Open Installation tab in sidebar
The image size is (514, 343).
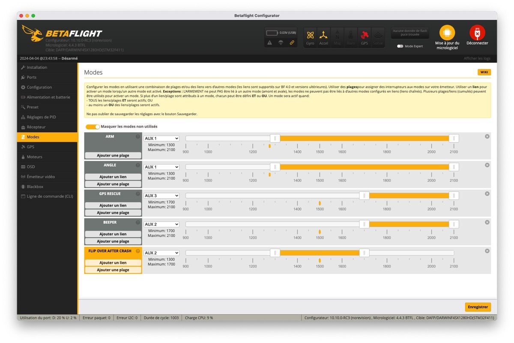coord(47,68)
